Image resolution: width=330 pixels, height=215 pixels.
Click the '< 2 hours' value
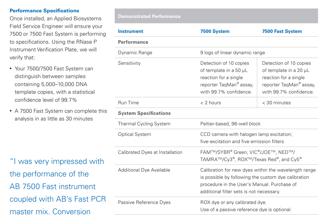210,103
